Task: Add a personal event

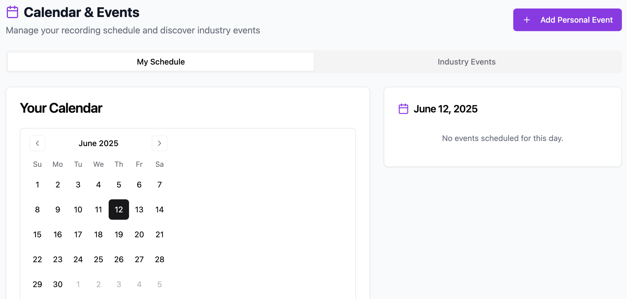Action: 567,20
